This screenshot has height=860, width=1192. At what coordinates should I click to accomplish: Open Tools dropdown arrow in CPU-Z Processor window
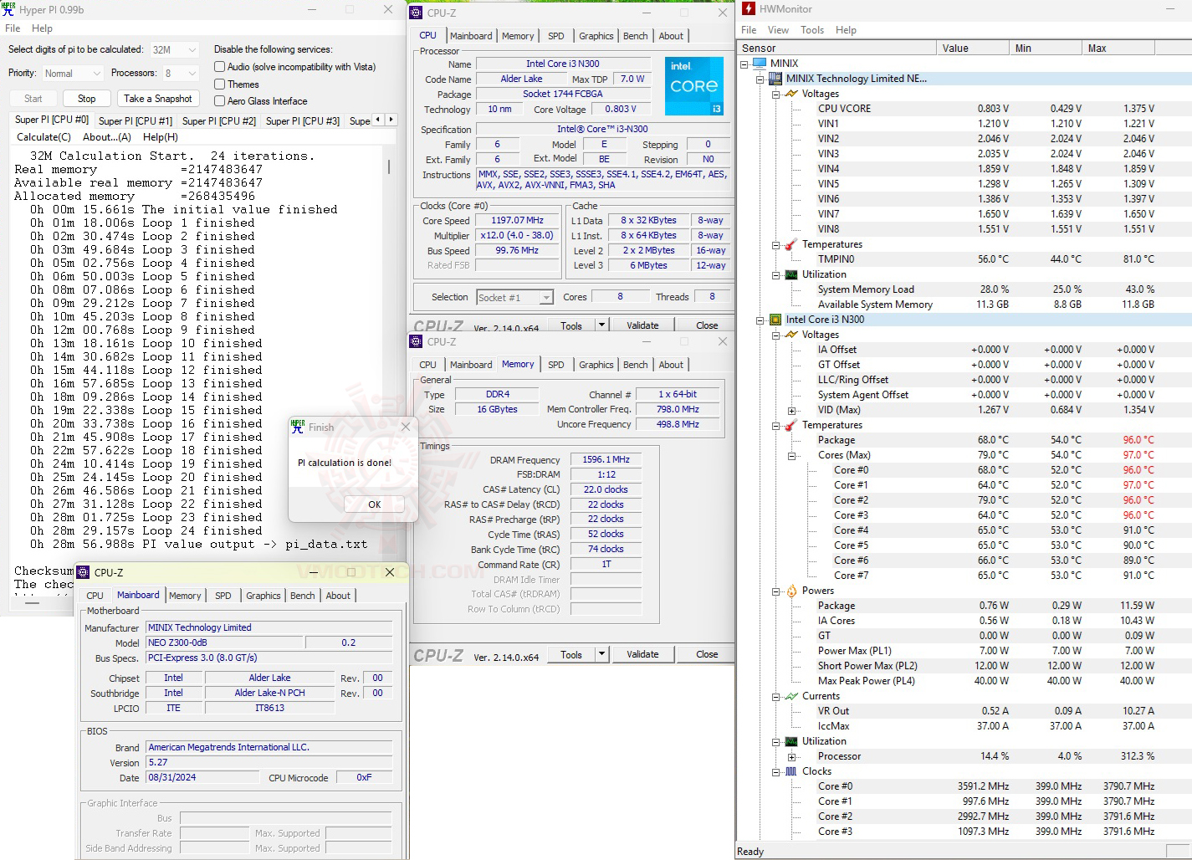601,325
